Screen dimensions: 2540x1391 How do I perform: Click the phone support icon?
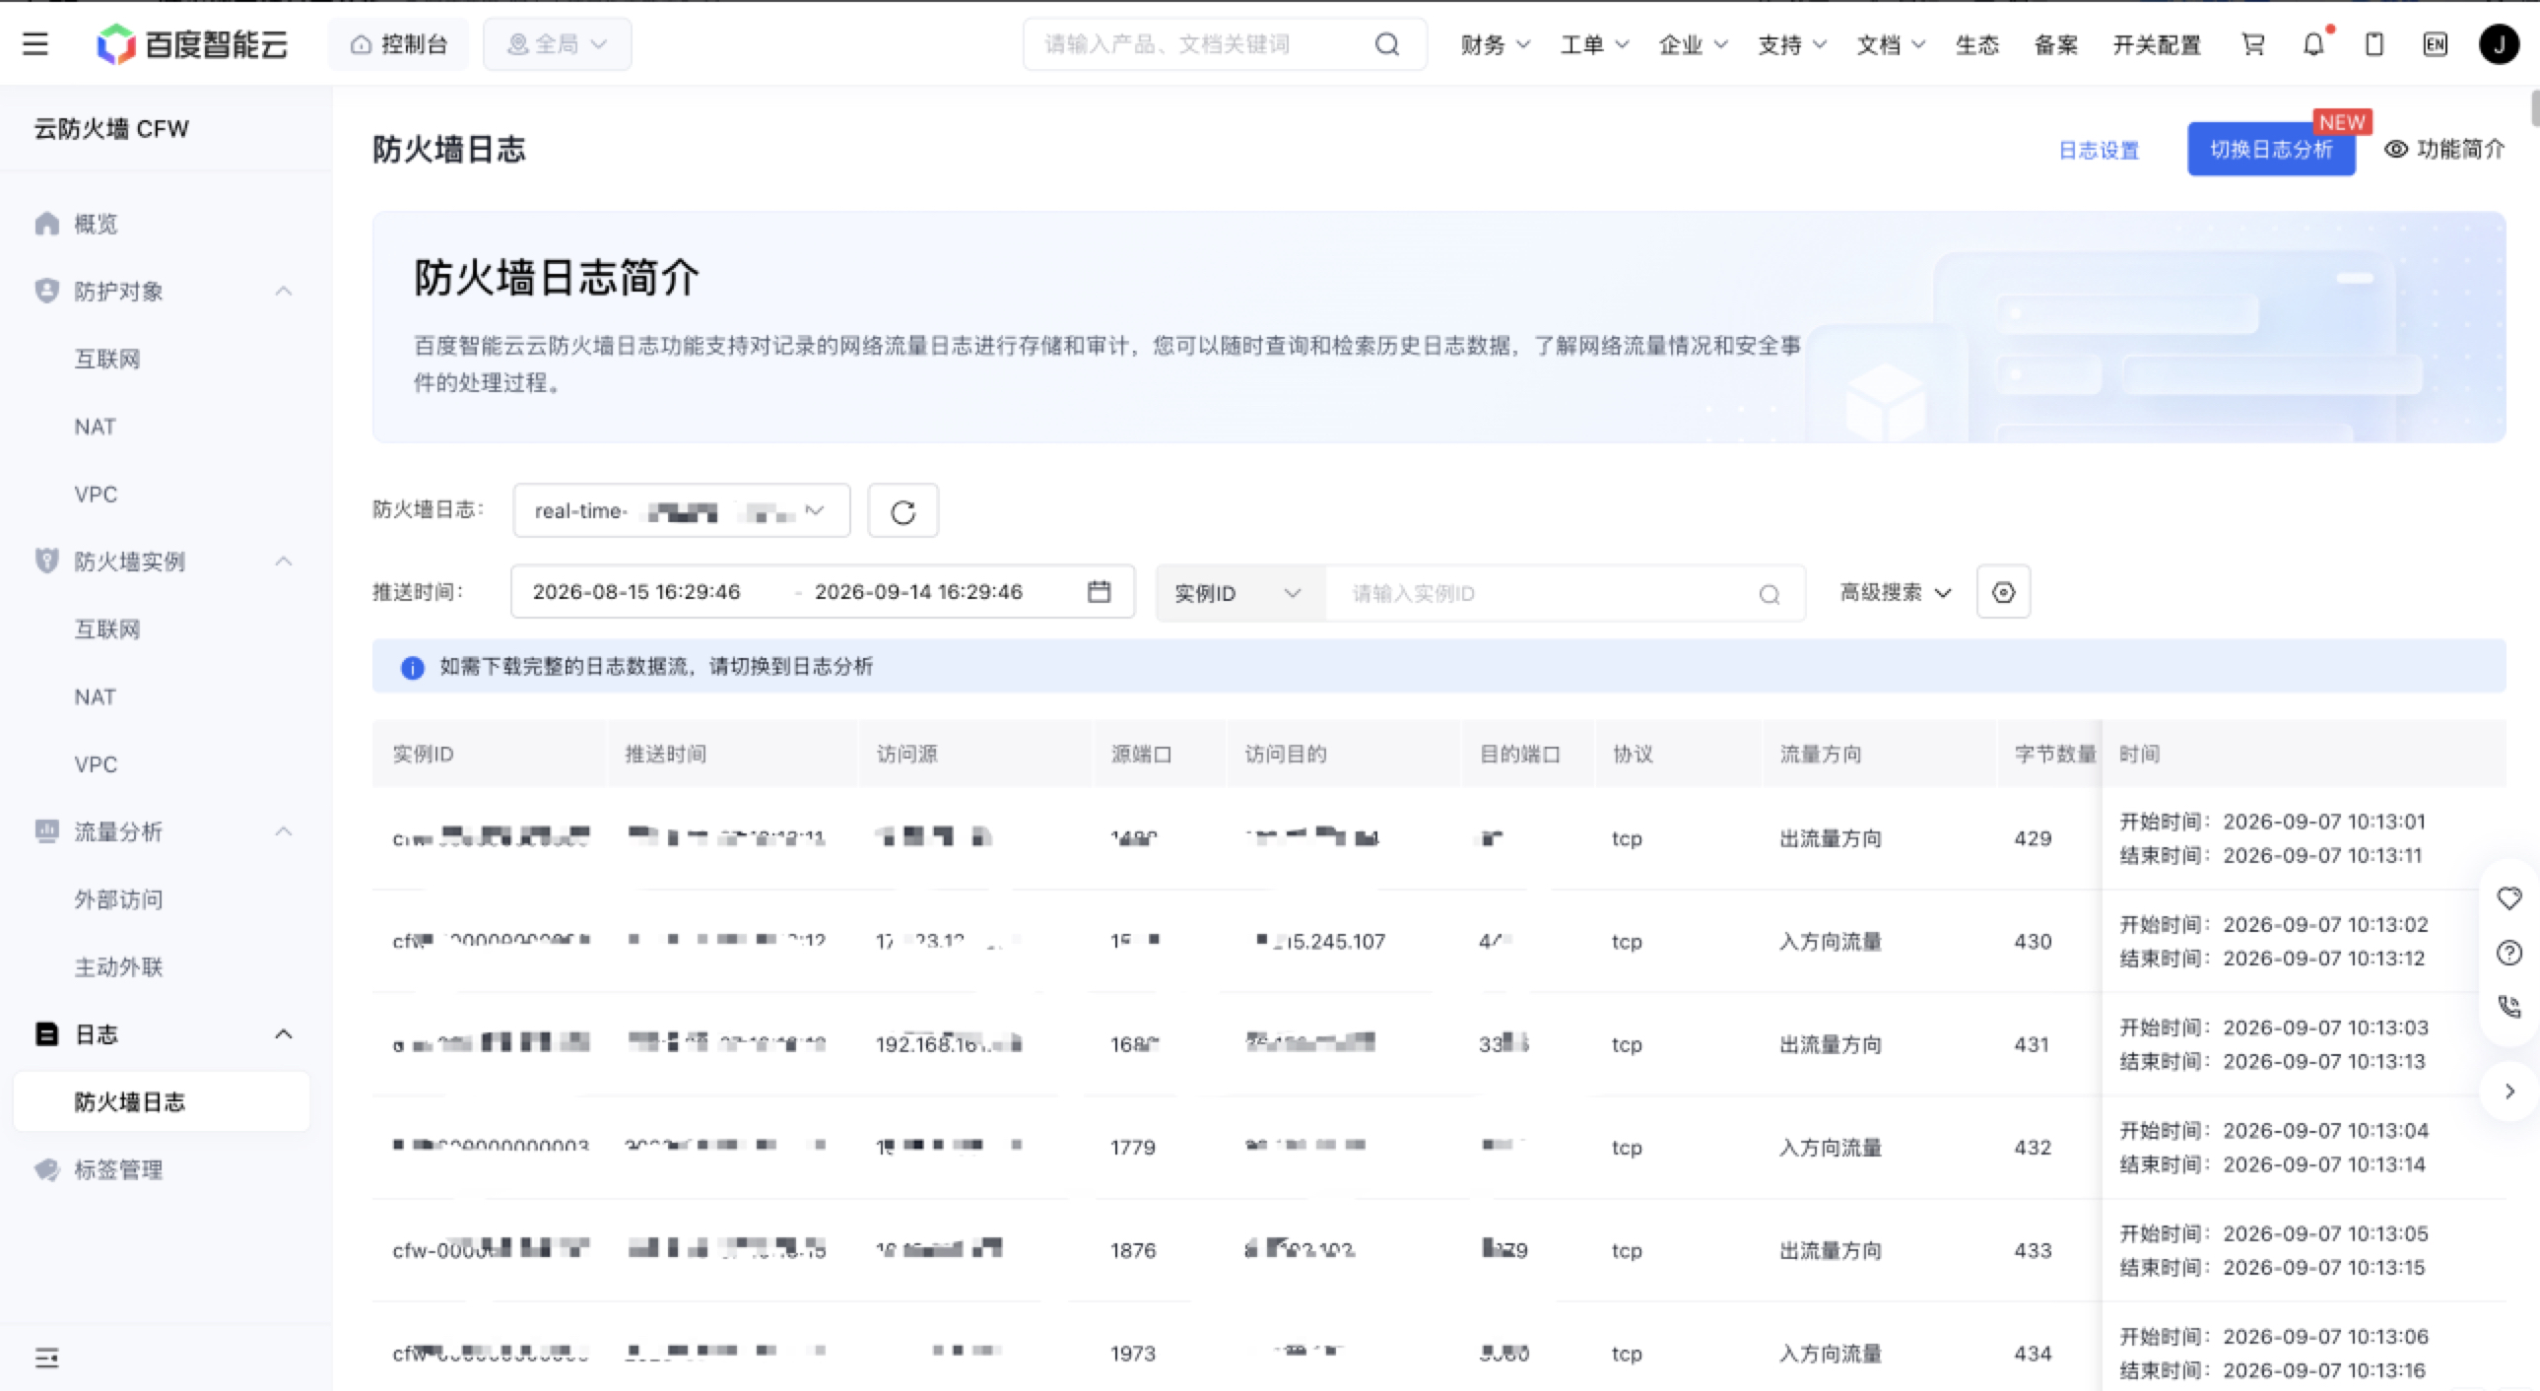click(x=2509, y=1007)
